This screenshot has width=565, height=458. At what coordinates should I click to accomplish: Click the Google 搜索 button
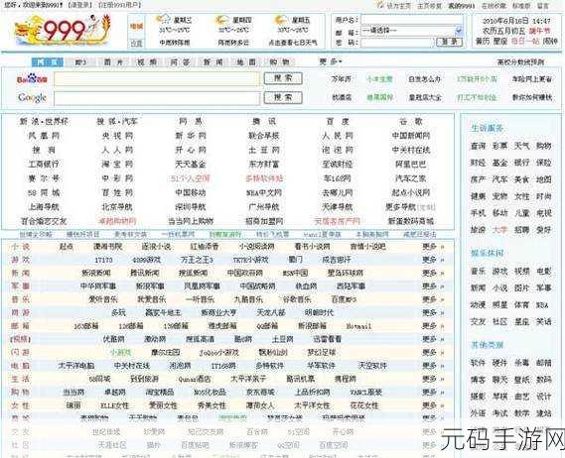(283, 97)
